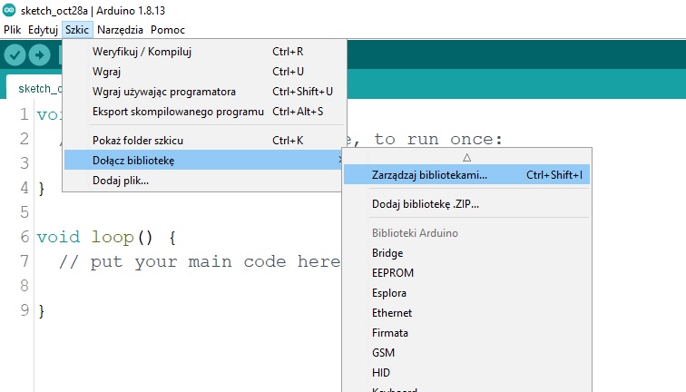Include the Firmata library

(390, 333)
